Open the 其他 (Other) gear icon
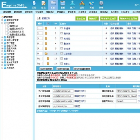Viewport: 140px width, 140px height. coord(101,3)
